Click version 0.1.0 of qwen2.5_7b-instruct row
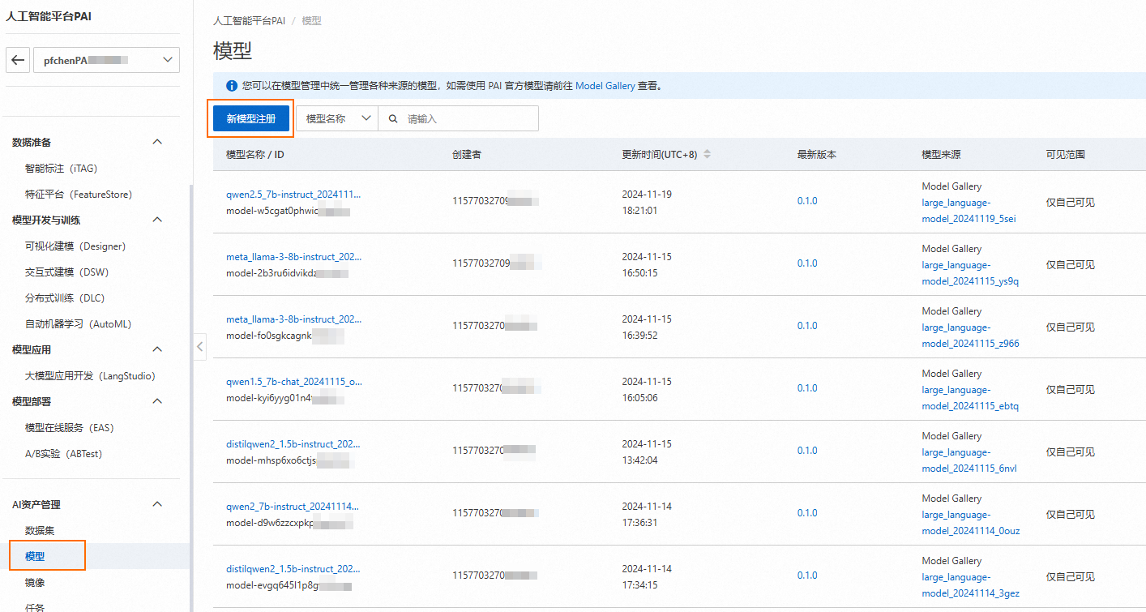Screen dimensions: 1146x612 (x=807, y=201)
